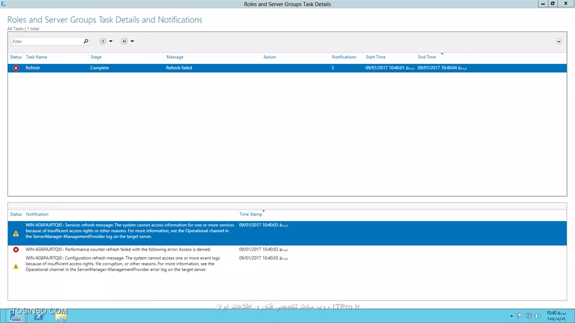
Task: Sort by End Time column header
Action: [427, 57]
